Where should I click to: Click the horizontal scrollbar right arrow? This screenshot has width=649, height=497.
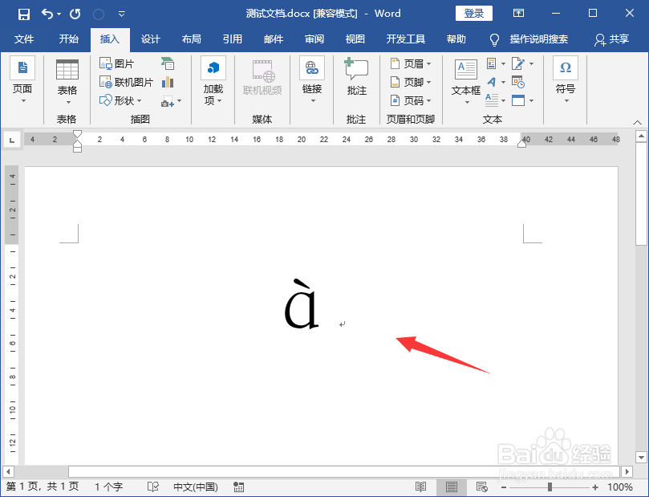click(x=627, y=472)
